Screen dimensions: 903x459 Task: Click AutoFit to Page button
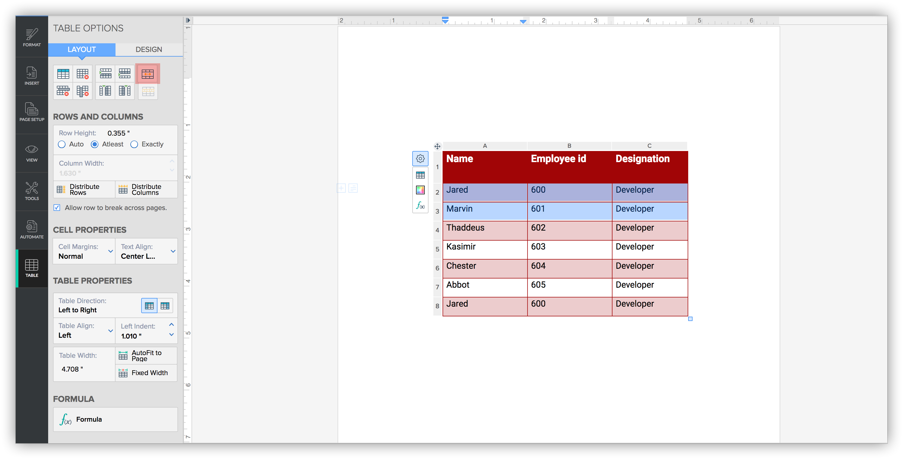click(x=146, y=356)
